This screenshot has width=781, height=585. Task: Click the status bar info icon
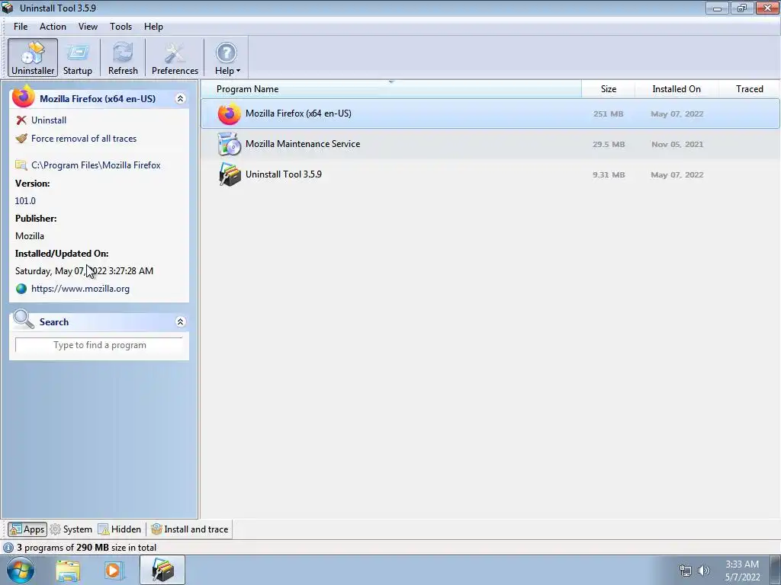pos(8,548)
